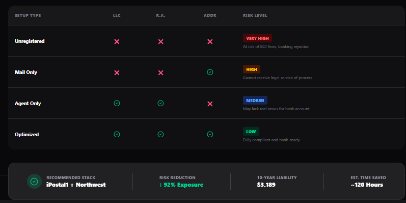Select the Unregistered row label
Image resolution: width=406 pixels, height=203 pixels.
coord(30,41)
